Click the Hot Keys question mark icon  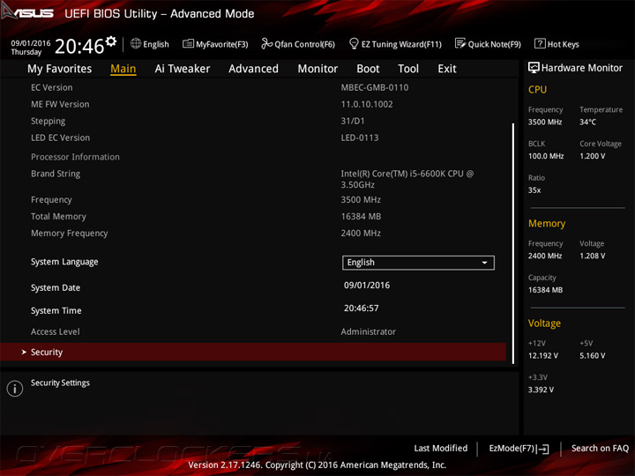click(540, 43)
